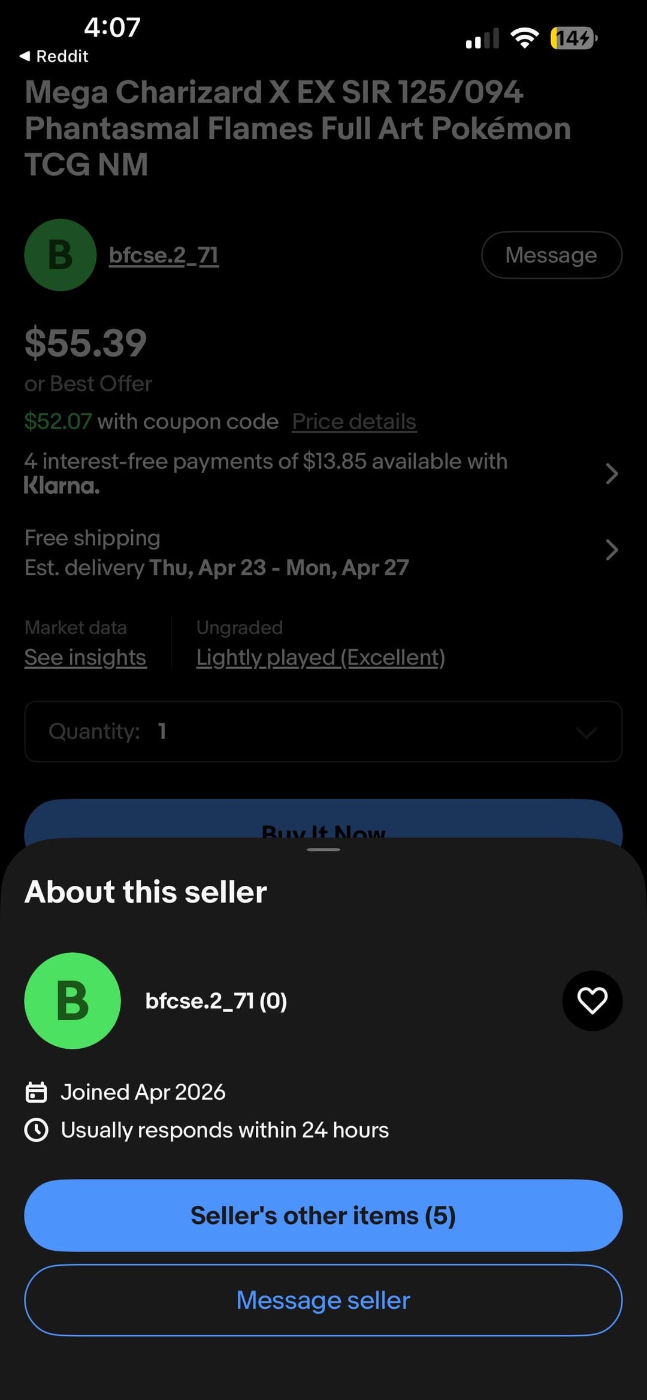
Task: Tap the dimmed seller avatar near the title
Action: pyautogui.click(x=60, y=255)
